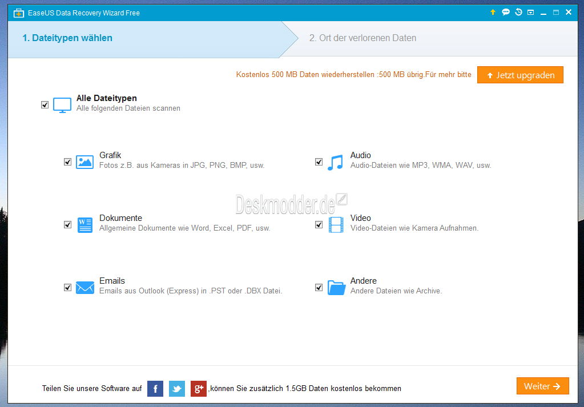The image size is (584, 407).
Task: Click the Andere label
Action: click(364, 281)
